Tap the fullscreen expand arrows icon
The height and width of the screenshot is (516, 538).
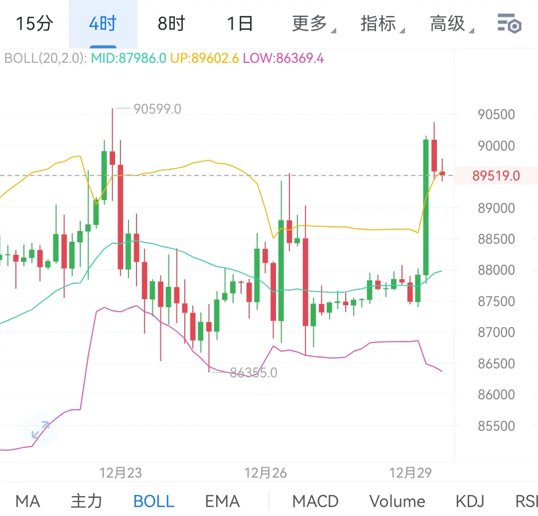coord(40,429)
